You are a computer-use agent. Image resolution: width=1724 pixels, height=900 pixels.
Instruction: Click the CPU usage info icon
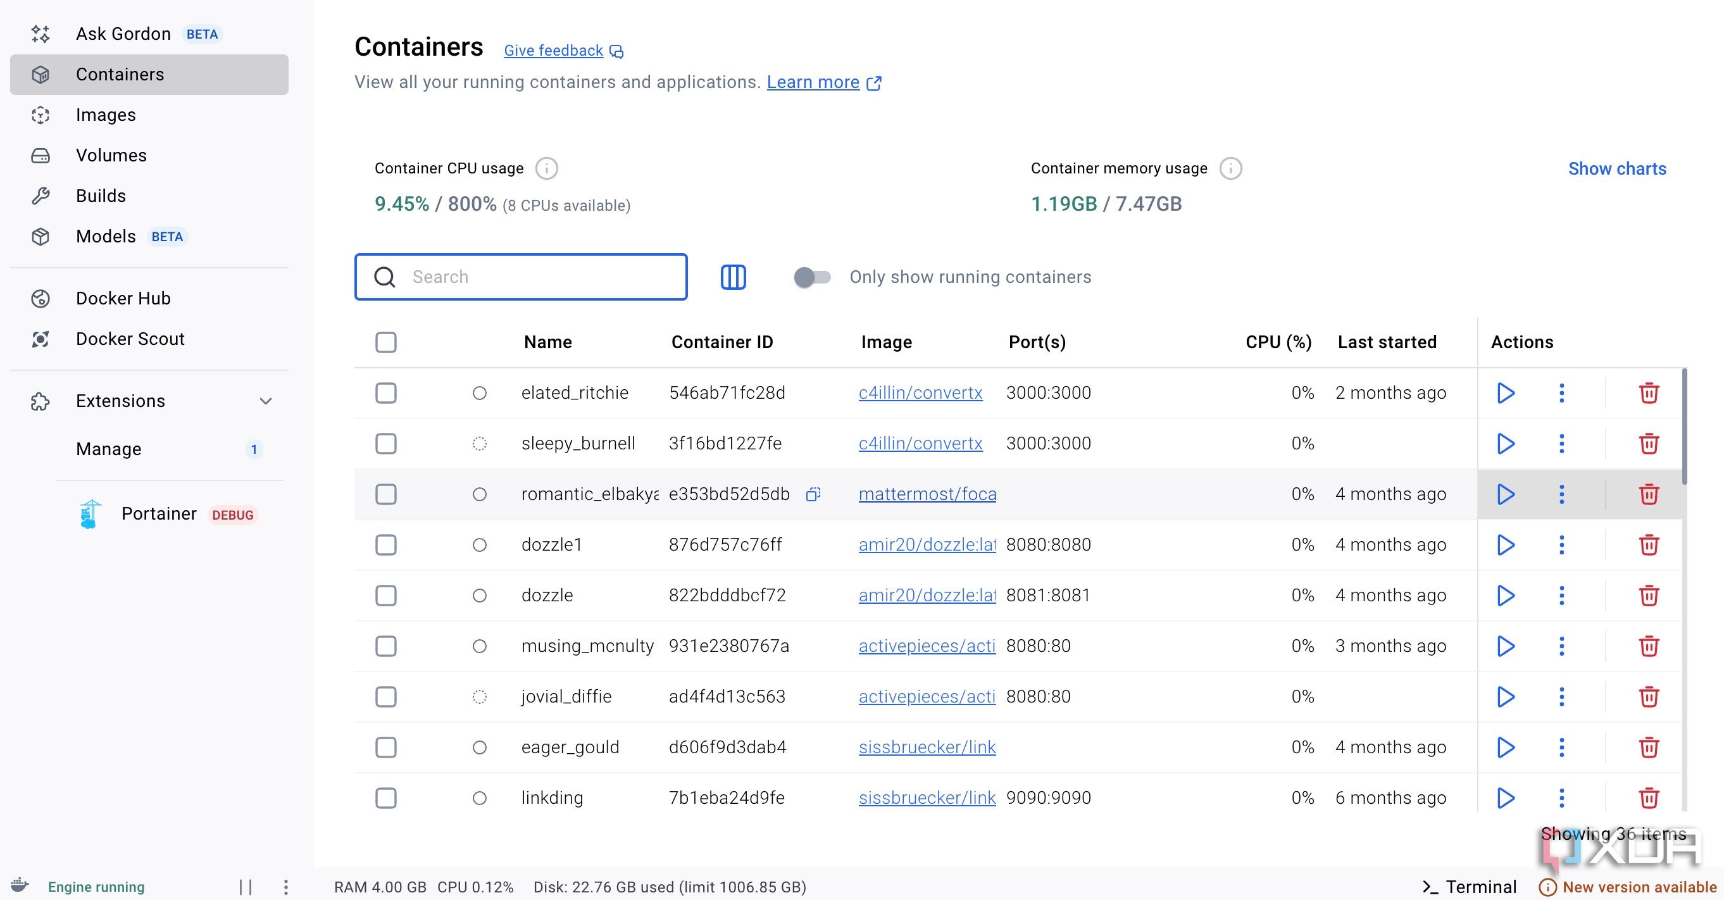(546, 168)
